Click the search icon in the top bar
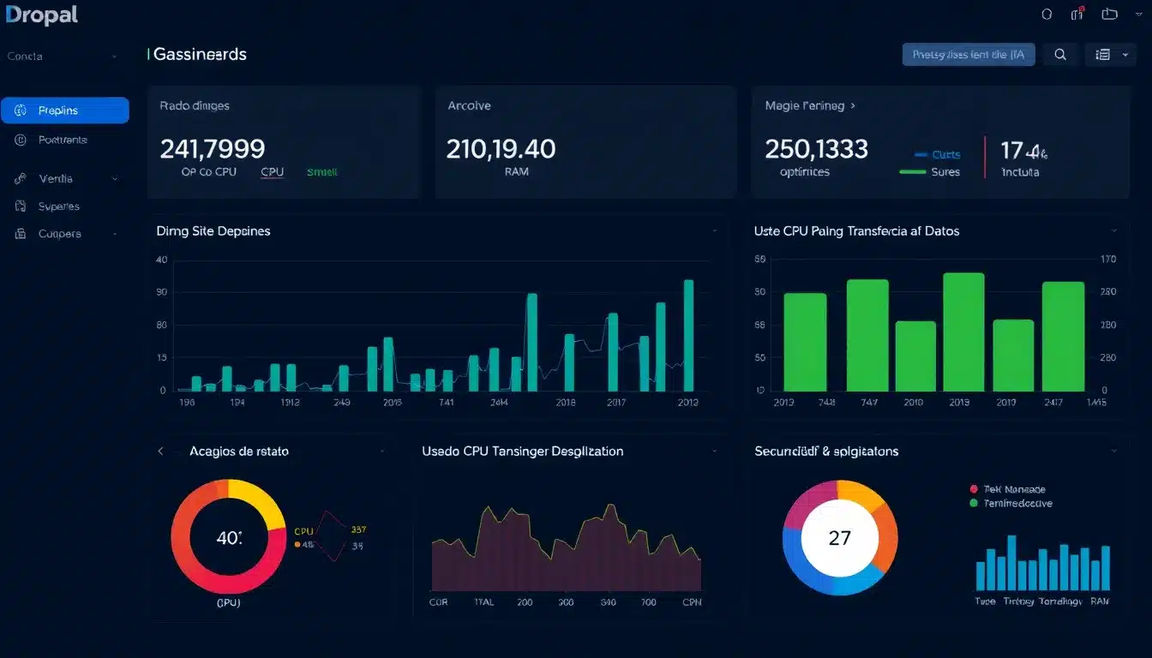The height and width of the screenshot is (658, 1152). [1060, 54]
